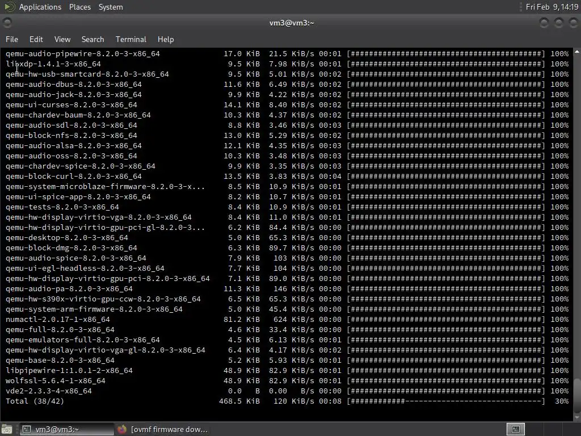Click the vde2-2.3.3-4 download progress bar
This screenshot has width=581, height=436.
[446, 391]
